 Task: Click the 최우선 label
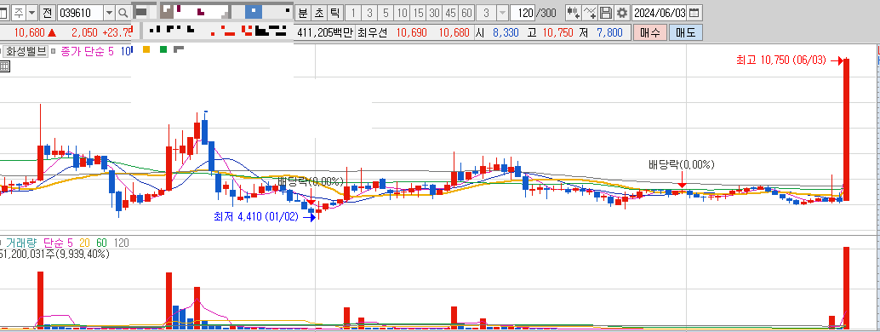(373, 32)
